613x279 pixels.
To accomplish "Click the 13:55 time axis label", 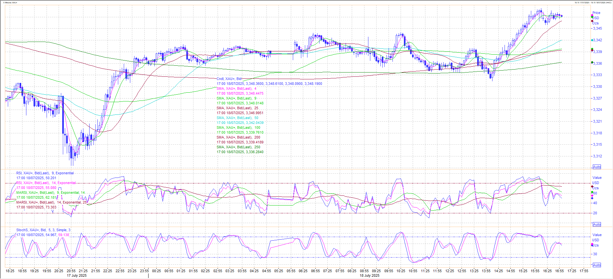I will click(486, 271).
